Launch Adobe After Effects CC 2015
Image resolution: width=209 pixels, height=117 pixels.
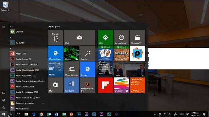point(27,70)
